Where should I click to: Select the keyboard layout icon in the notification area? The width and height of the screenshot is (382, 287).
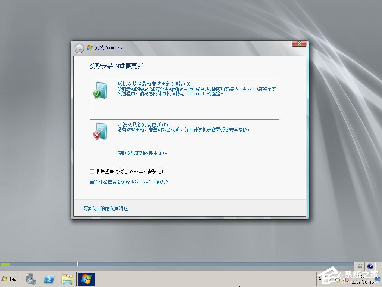click(360, 266)
